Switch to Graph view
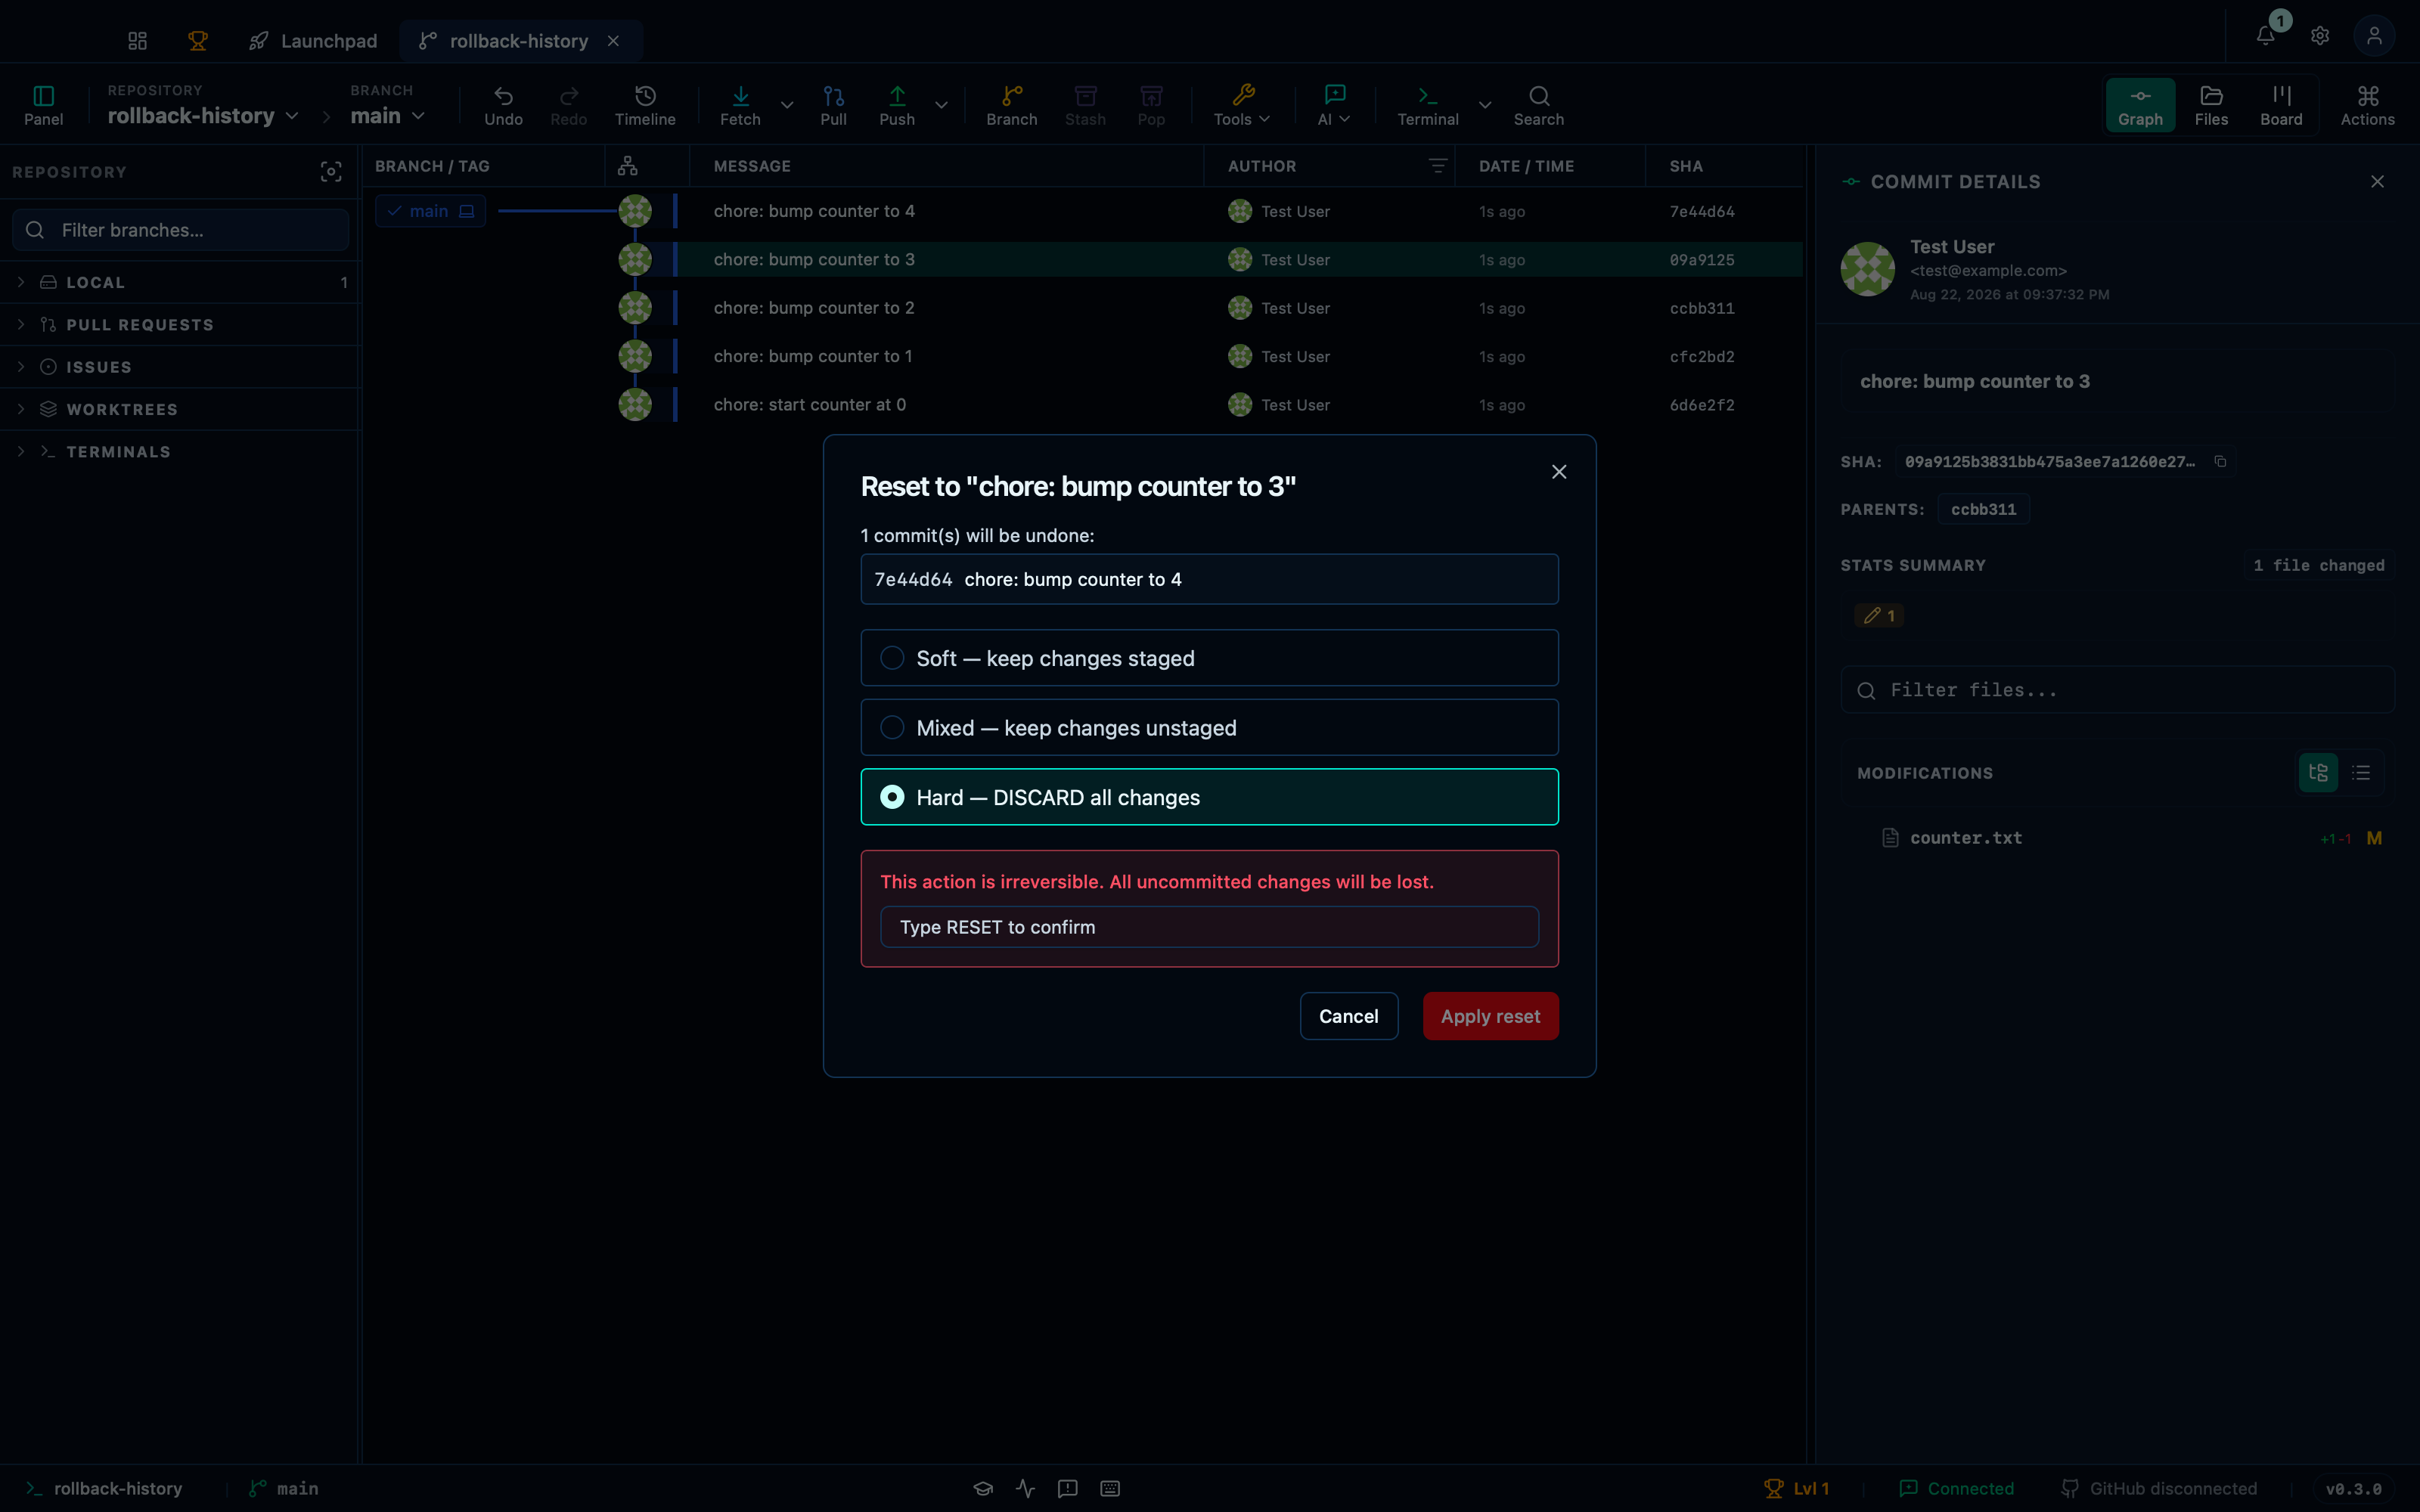Viewport: 2420px width, 1512px height. point(2140,105)
